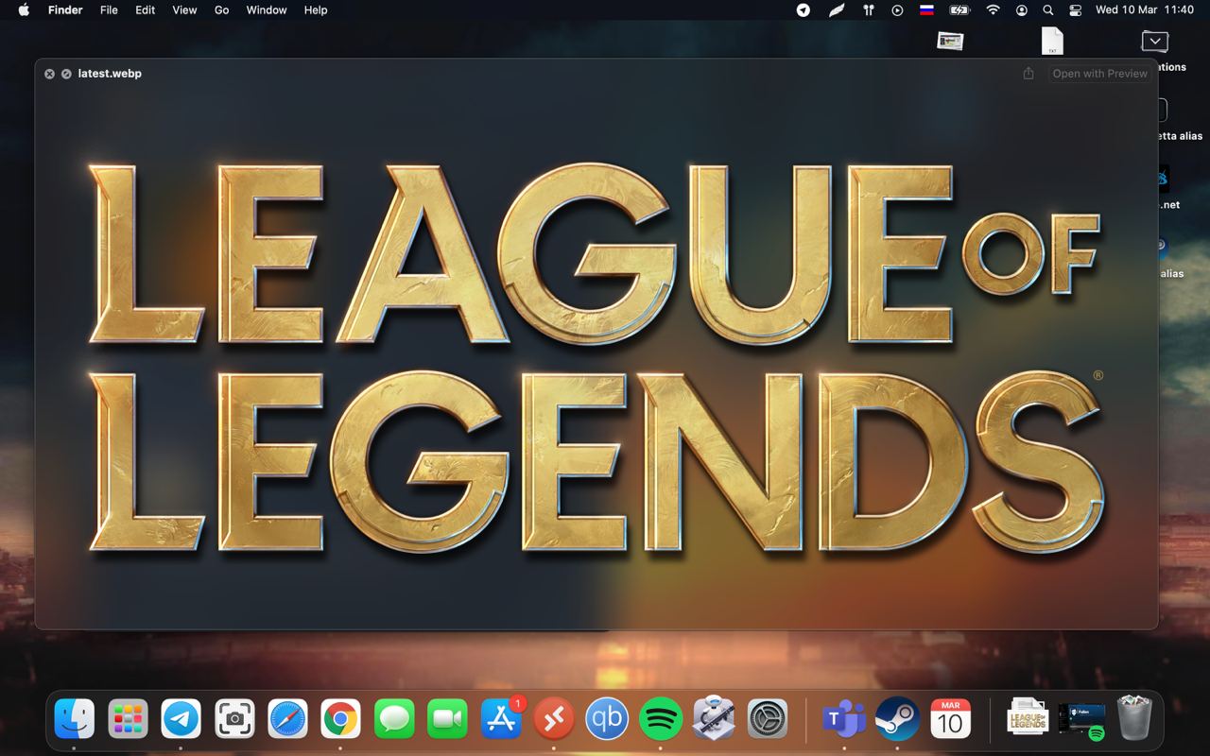Image resolution: width=1210 pixels, height=756 pixels.
Task: Open AirPods status in the menu bar
Action: tap(868, 10)
